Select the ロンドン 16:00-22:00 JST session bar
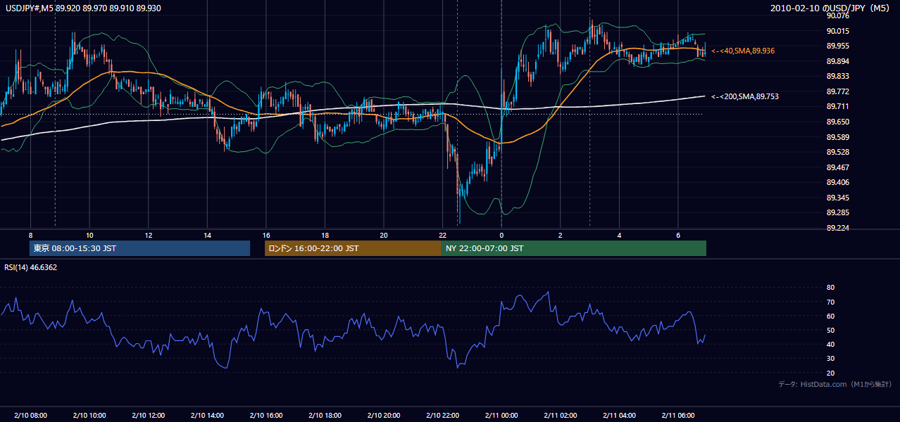The image size is (900, 422). coord(353,248)
